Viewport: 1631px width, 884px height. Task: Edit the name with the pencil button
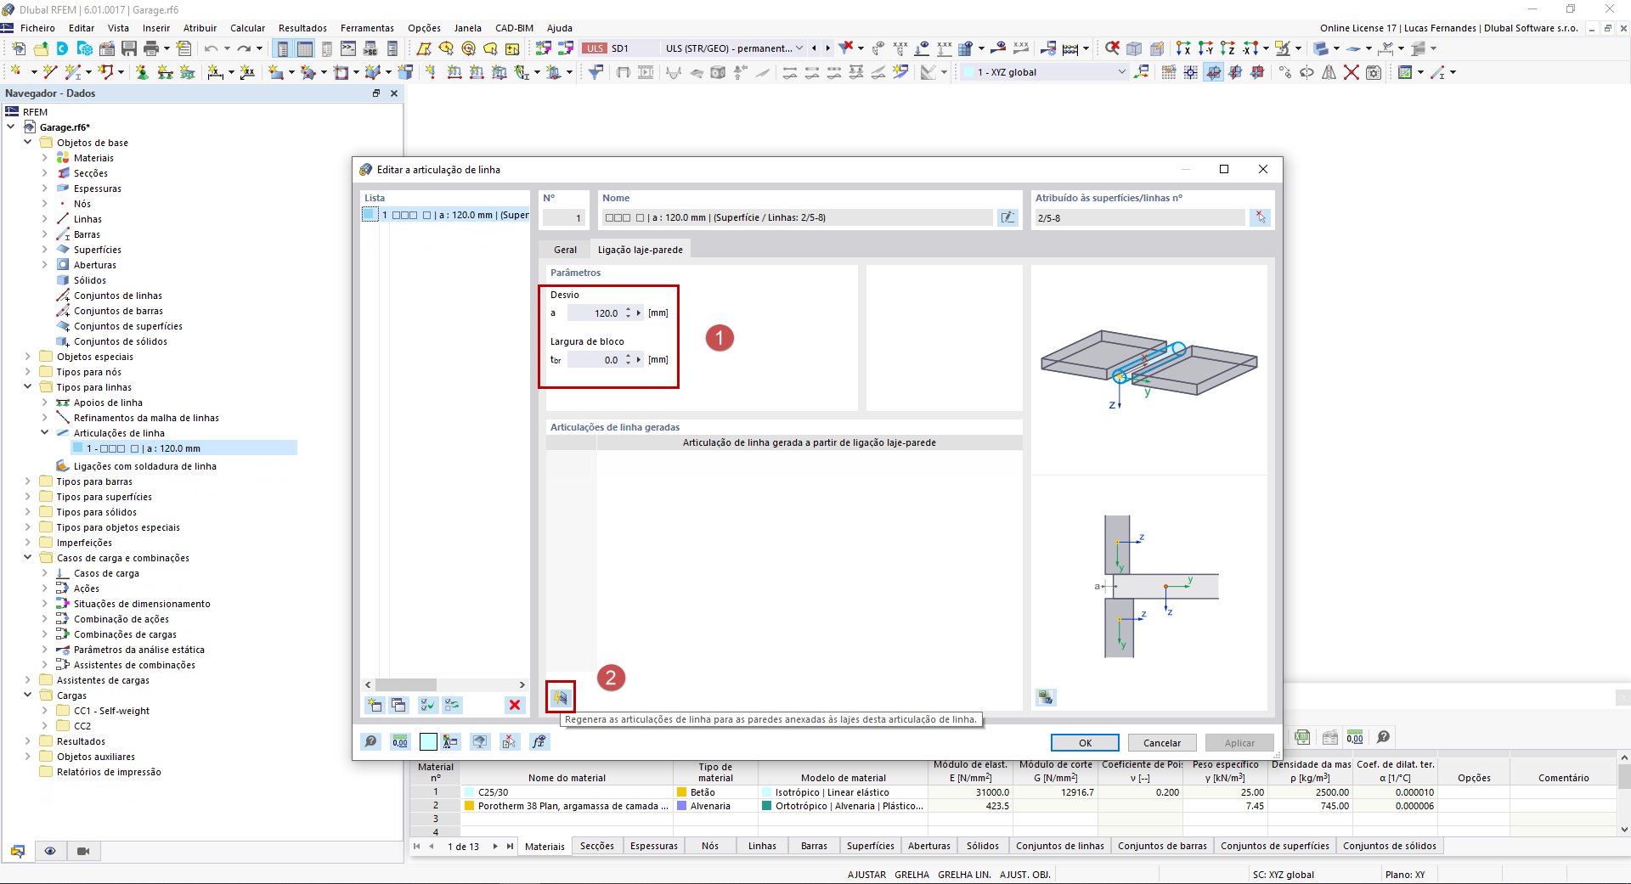pyautogui.click(x=1007, y=217)
